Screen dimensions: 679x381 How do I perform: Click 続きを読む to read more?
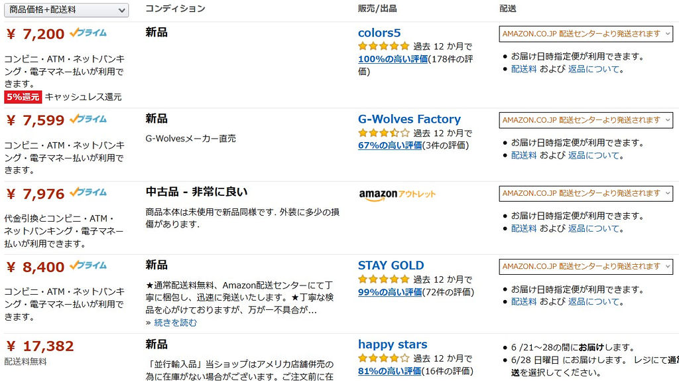click(x=175, y=323)
